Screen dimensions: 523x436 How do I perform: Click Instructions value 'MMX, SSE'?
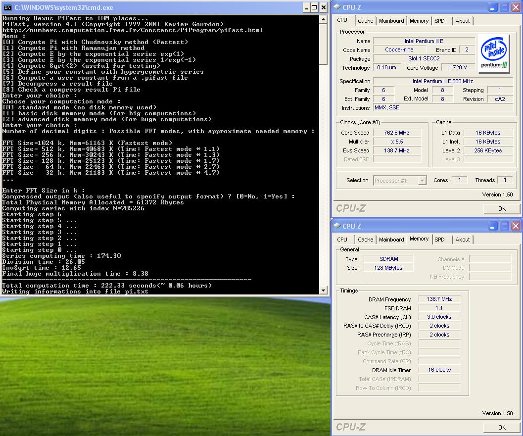pos(443,108)
